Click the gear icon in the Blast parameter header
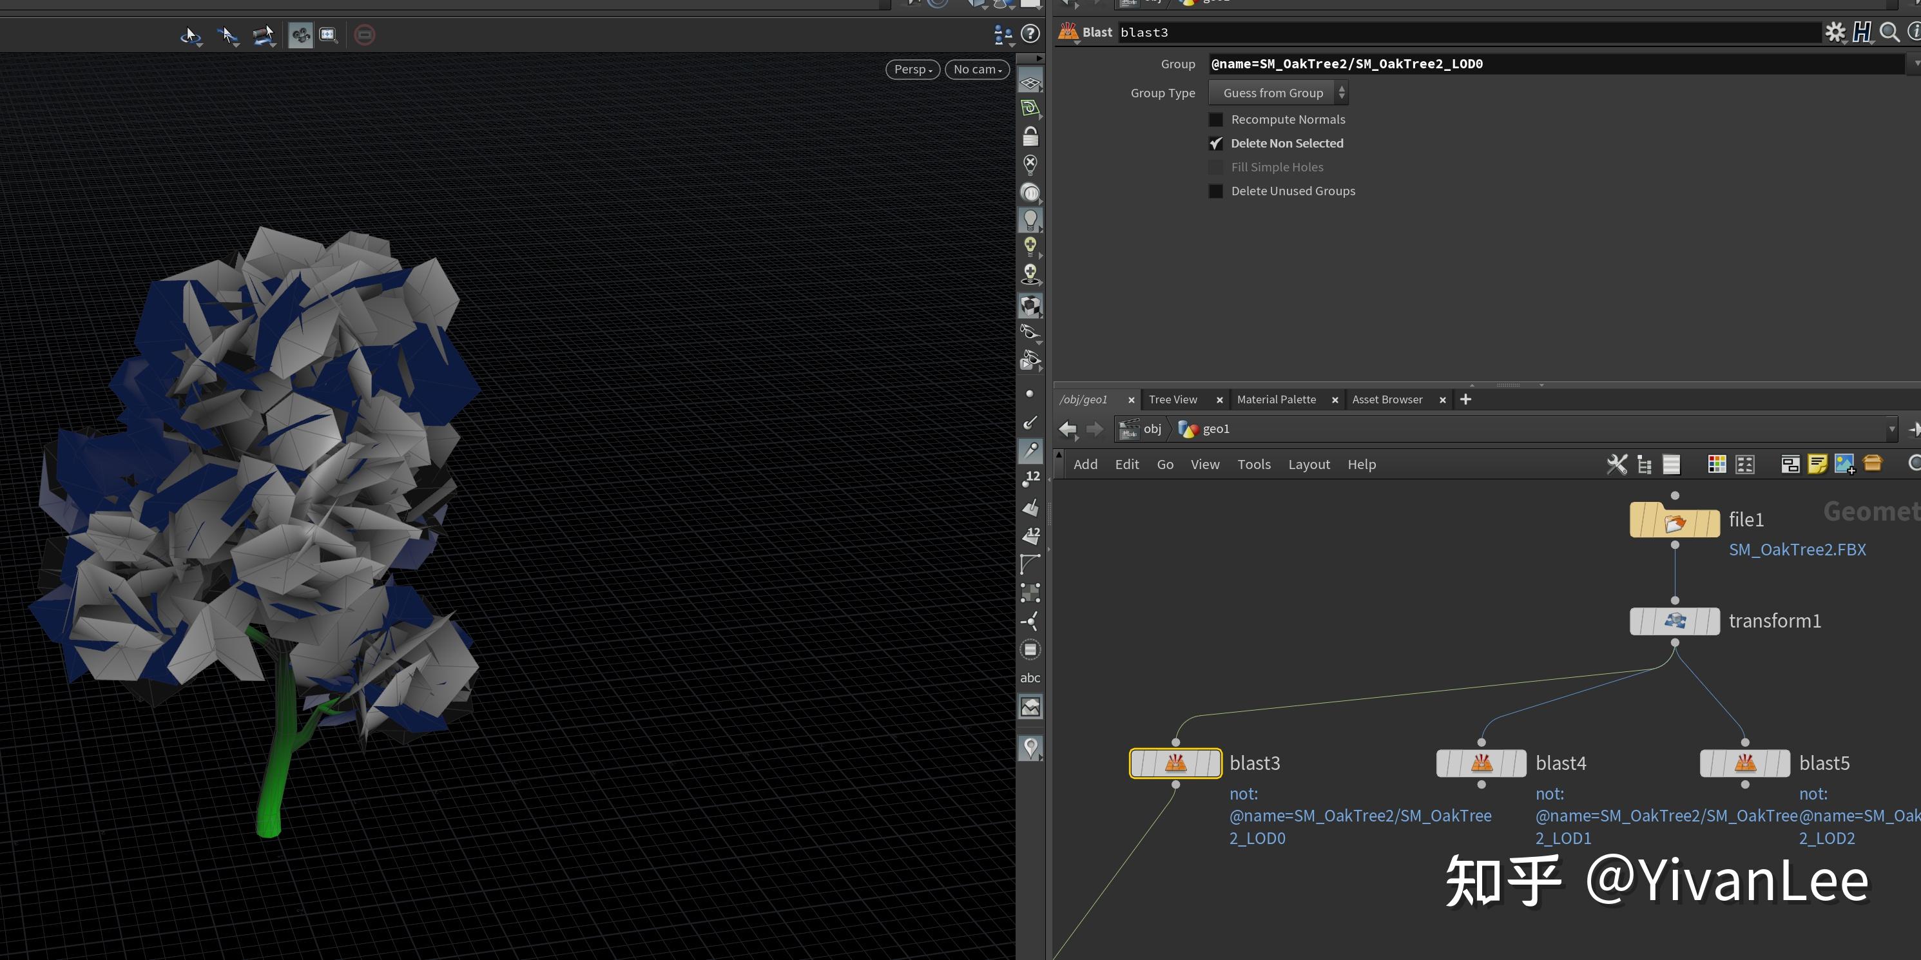The width and height of the screenshot is (1921, 960). (x=1836, y=32)
